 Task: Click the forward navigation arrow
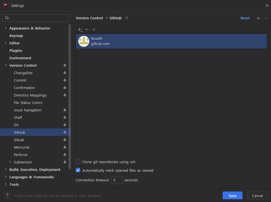coord(266,18)
